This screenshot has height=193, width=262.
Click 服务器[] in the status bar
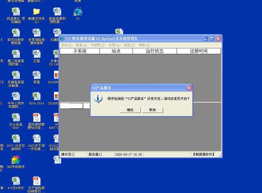100,155
